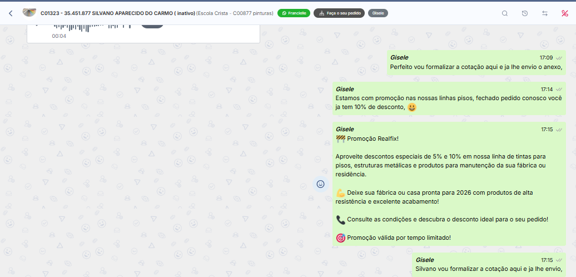React with the smiley emoji button
The width and height of the screenshot is (576, 277).
(x=320, y=184)
